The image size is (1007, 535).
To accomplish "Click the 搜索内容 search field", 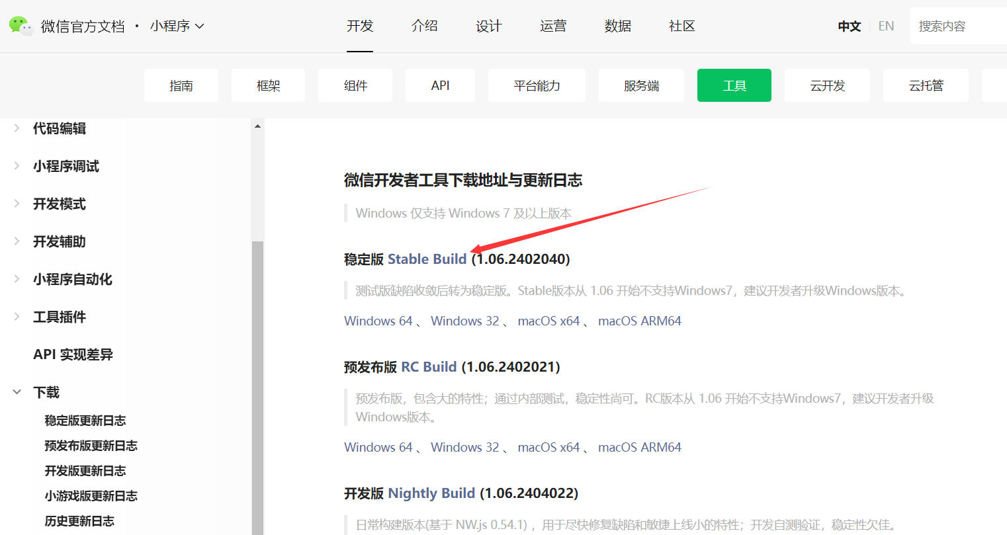I will 959,26.
